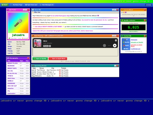Select OVERDOSE in the discography
153x115 pixels.
(x=11, y=83)
